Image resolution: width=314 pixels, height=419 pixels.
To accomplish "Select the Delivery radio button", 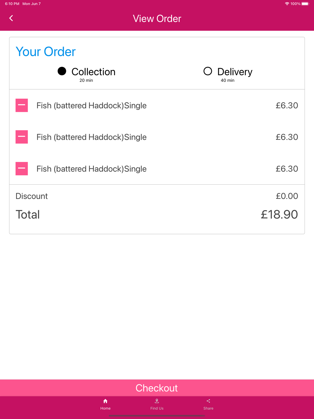I will coord(208,71).
